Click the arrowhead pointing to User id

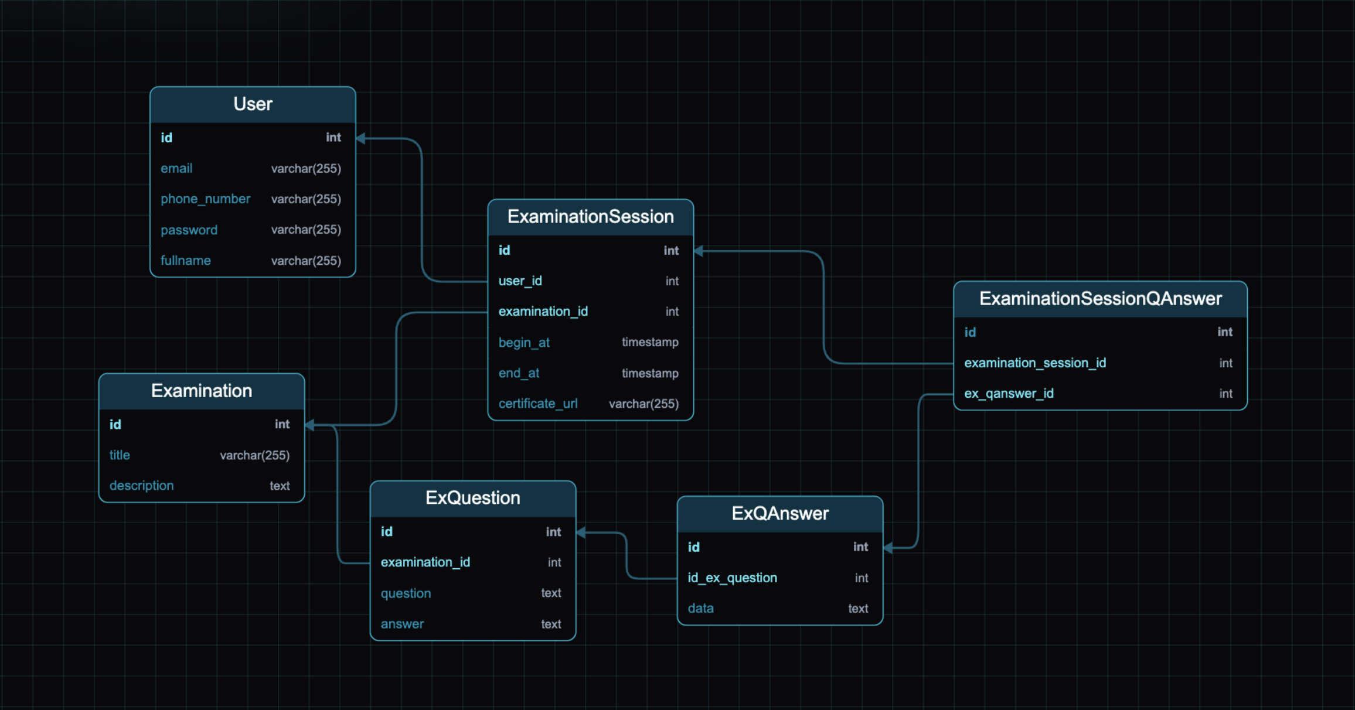pos(361,138)
